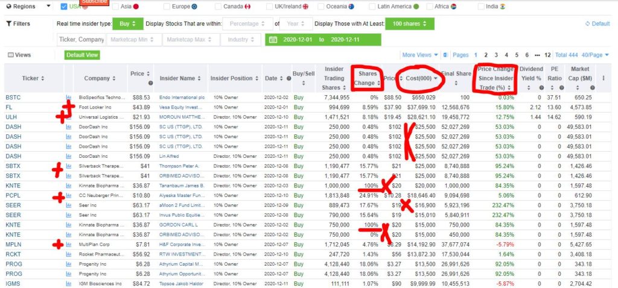618x288 pixels.
Task: Open the Regions dropdown arrow
Action: coord(48,6)
